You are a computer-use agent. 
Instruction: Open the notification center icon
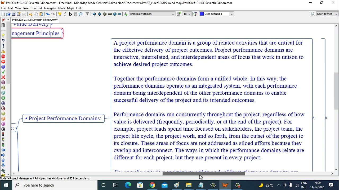click(331, 185)
